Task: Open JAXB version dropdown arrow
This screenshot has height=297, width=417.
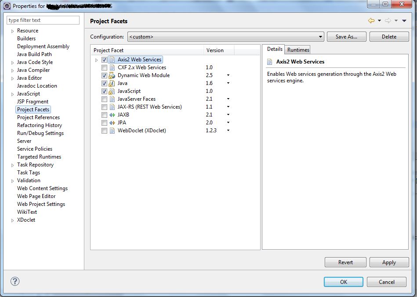Action: (228, 115)
